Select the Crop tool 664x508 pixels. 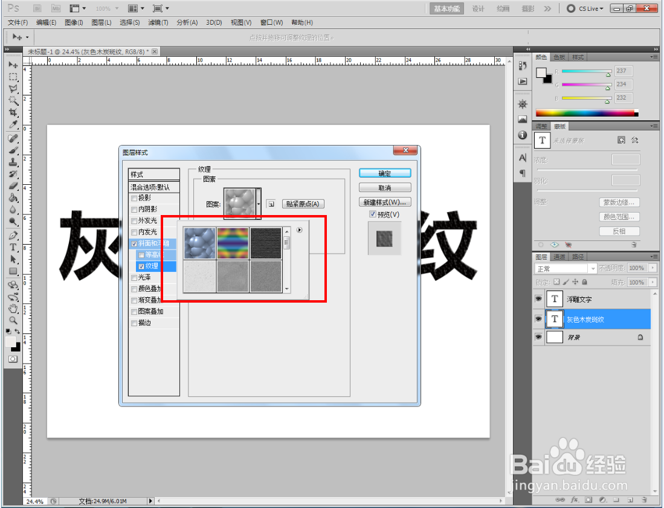point(13,112)
